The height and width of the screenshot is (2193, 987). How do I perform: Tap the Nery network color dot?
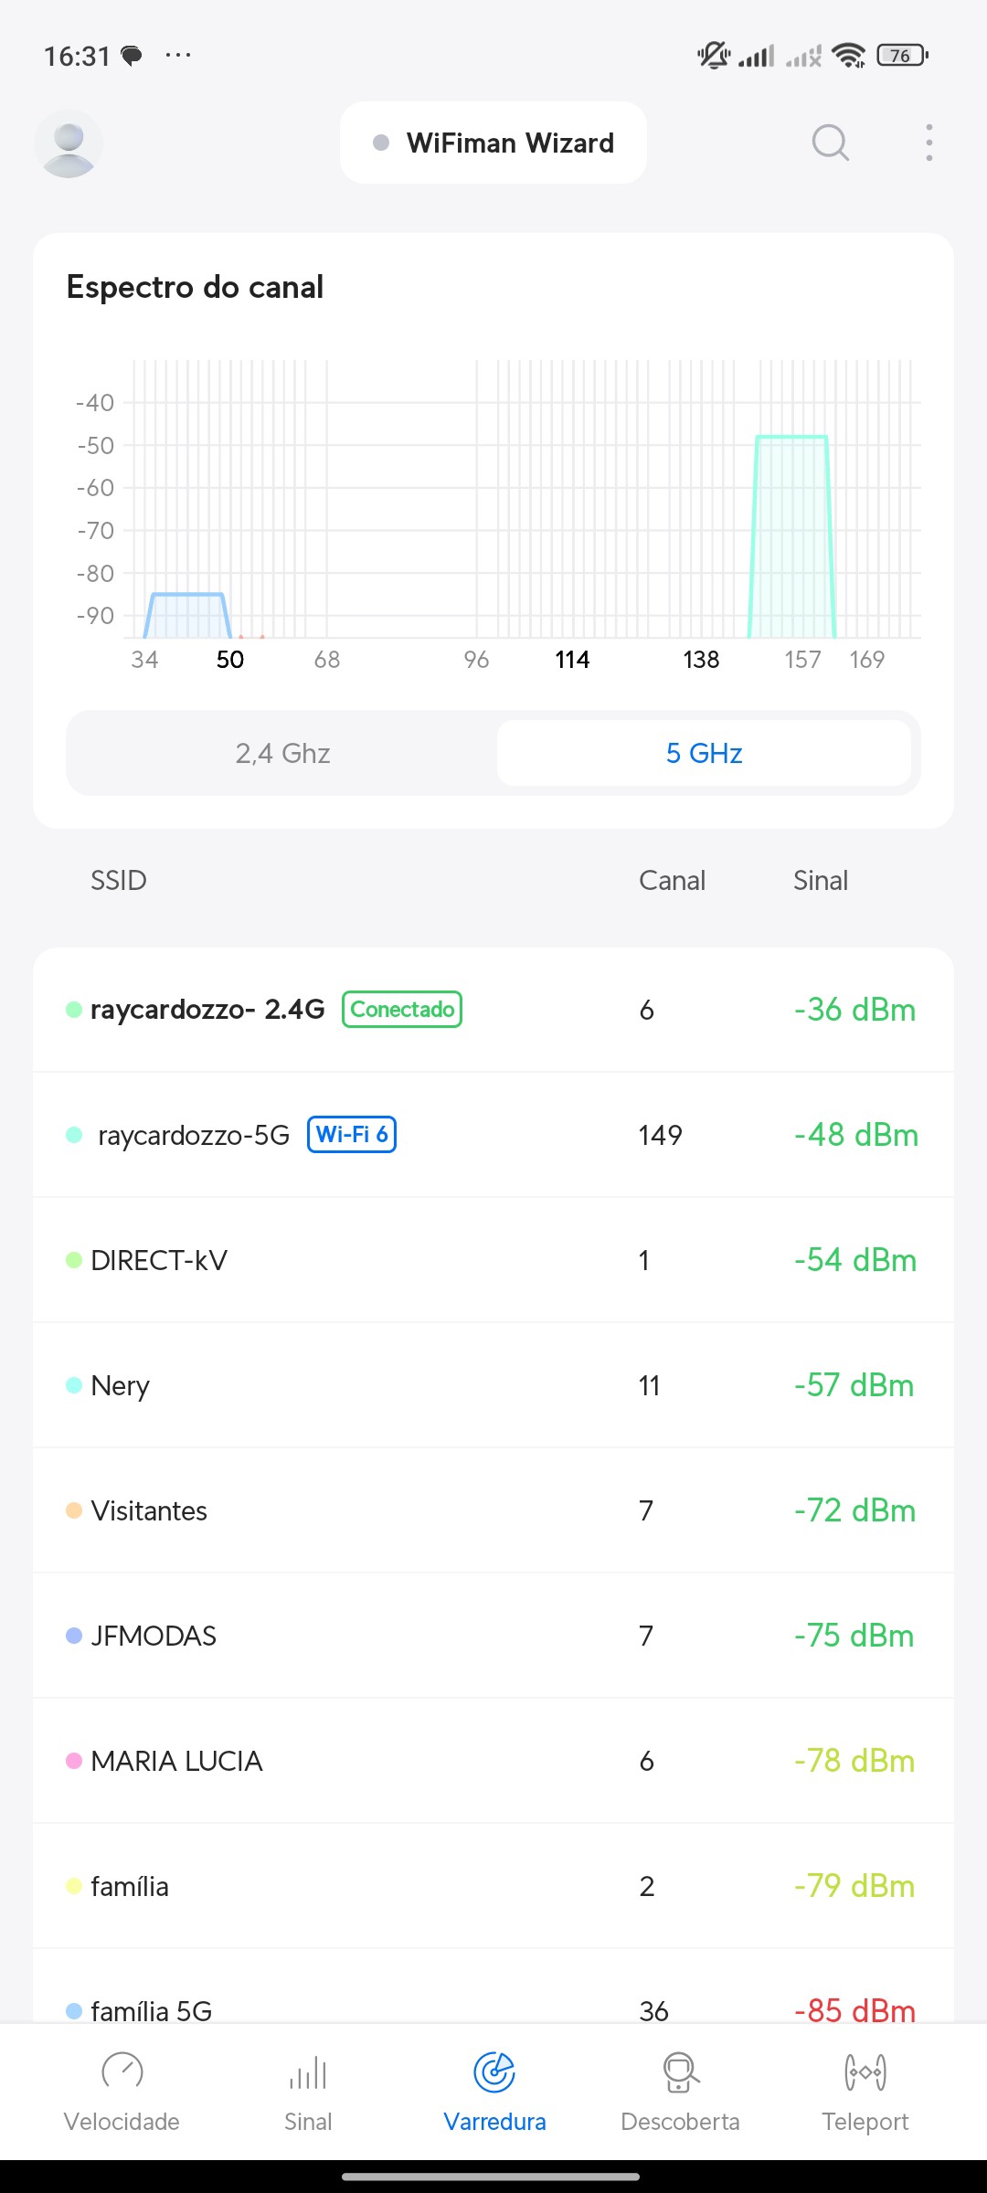coord(74,1385)
